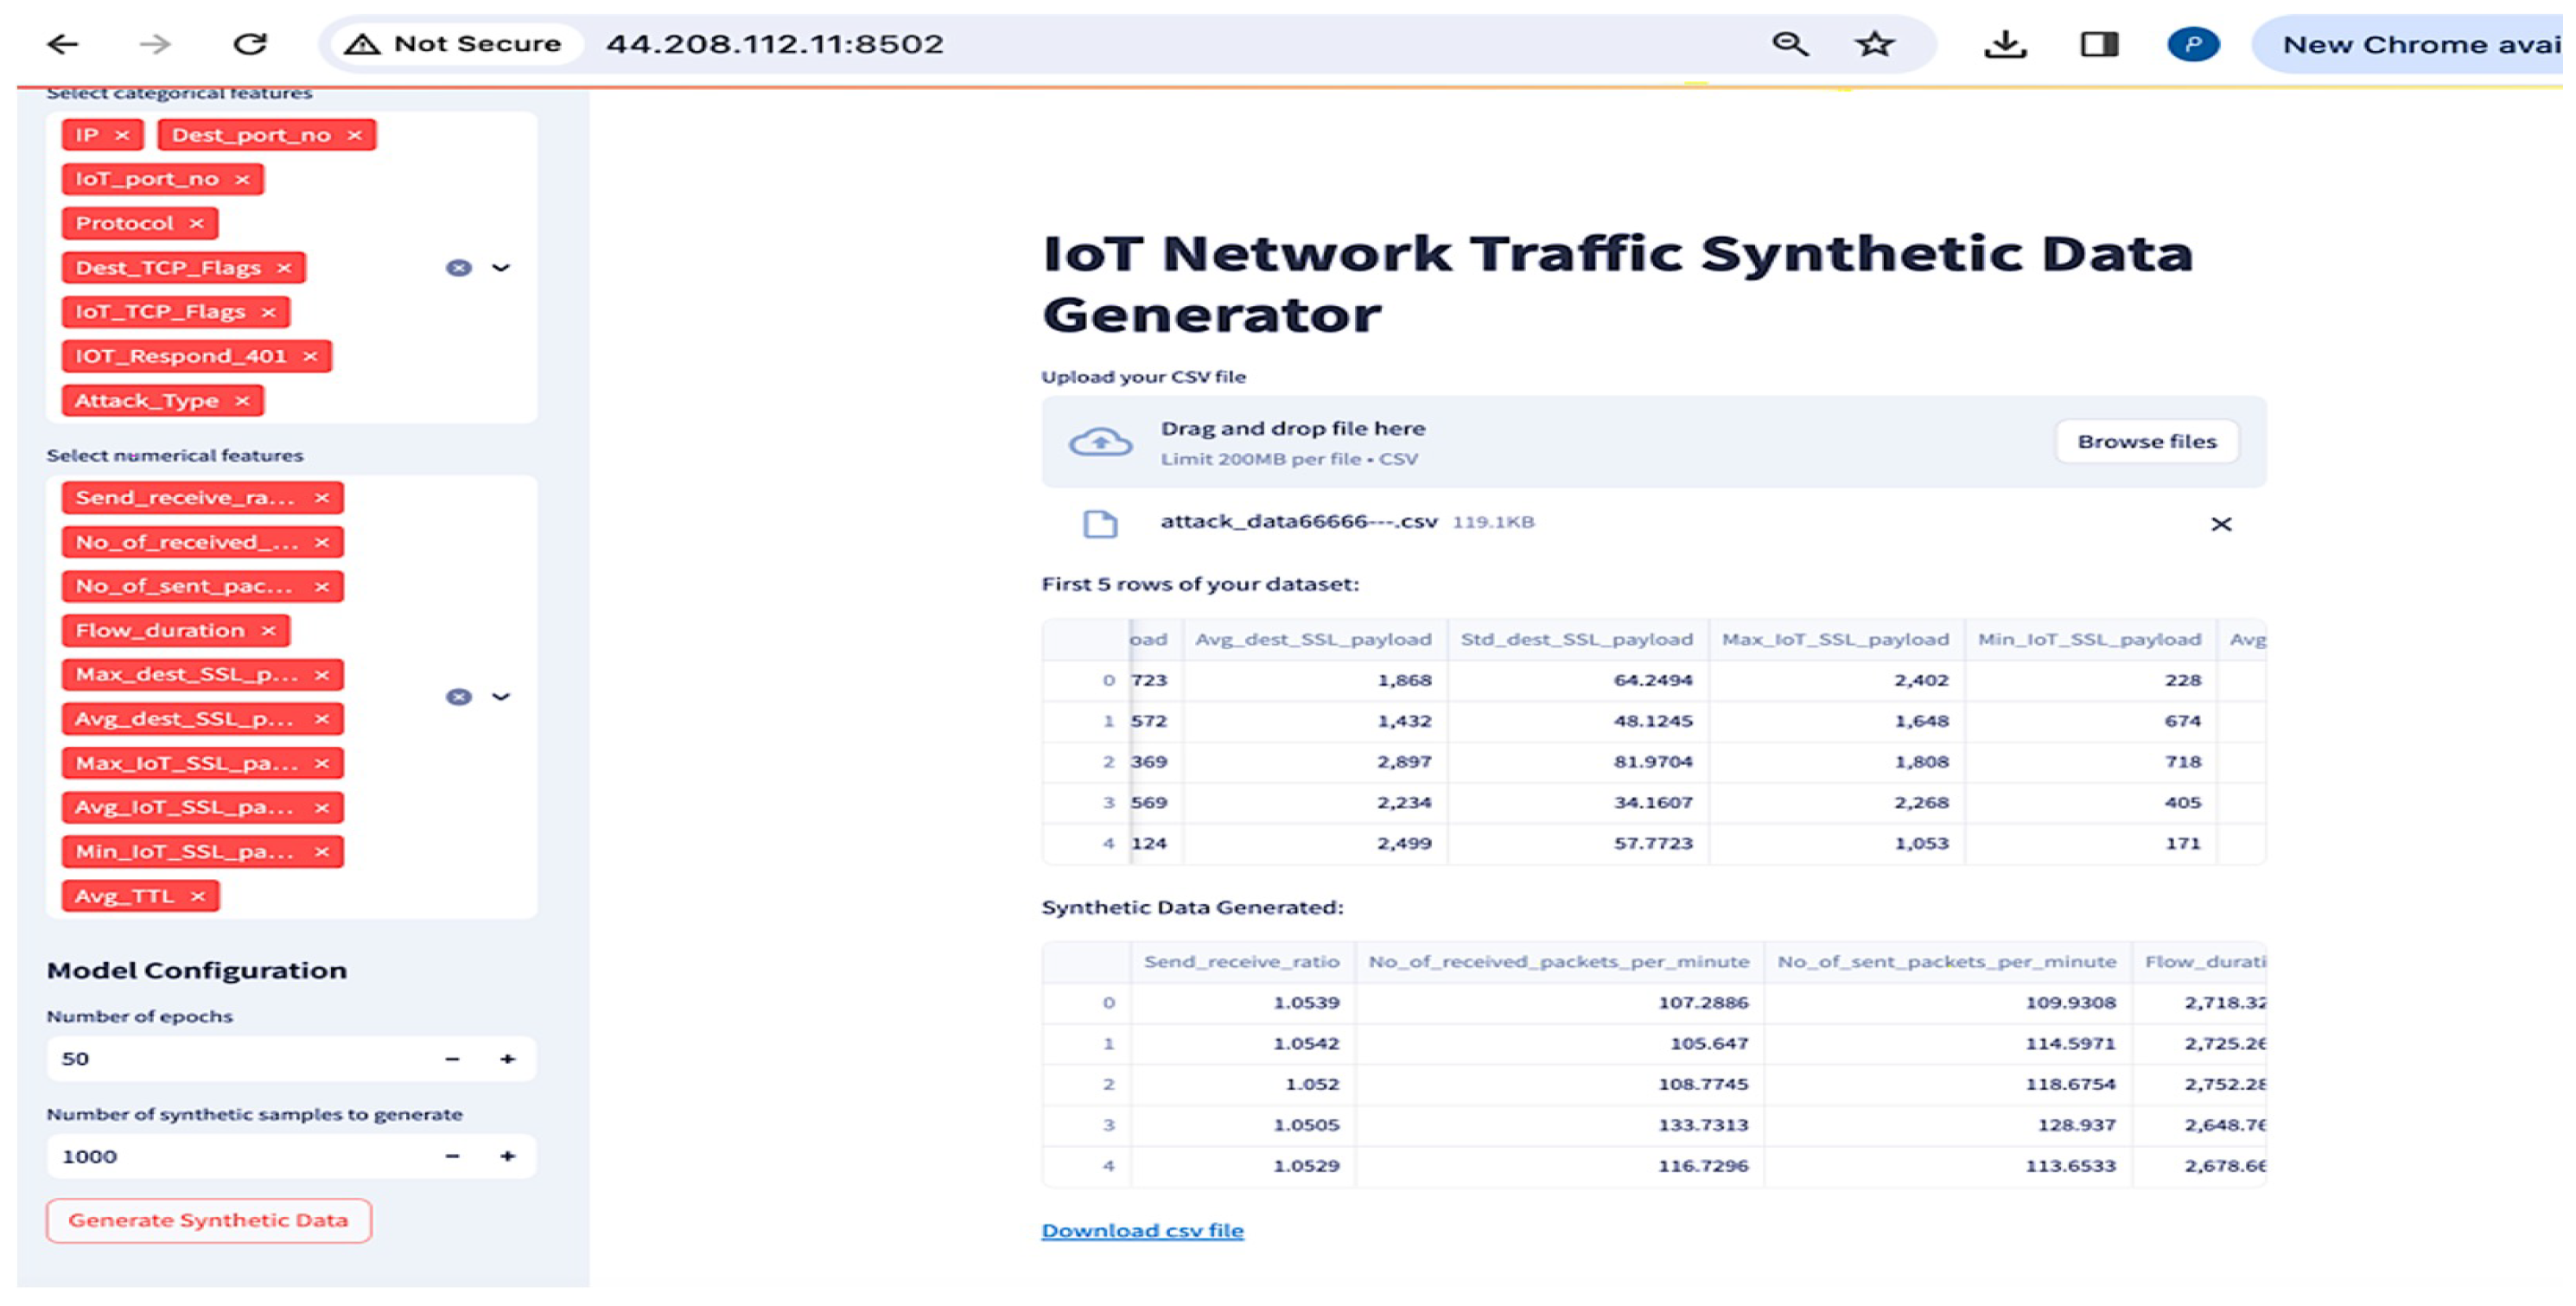Clear all selected categorical features
Viewport: 2576px width, 1306px height.
pyautogui.click(x=458, y=268)
